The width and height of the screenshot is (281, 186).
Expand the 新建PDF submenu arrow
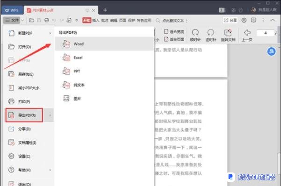pyautogui.click(x=50, y=33)
